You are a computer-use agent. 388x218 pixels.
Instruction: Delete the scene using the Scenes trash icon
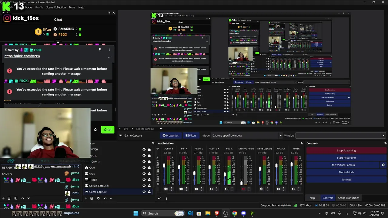pyautogui.click(x=9, y=198)
